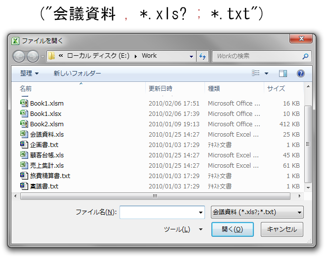Image resolution: width=325 pixels, height=258 pixels.
Task: Click ローカル ディスク (E:) in address path
Action: (x=98, y=56)
